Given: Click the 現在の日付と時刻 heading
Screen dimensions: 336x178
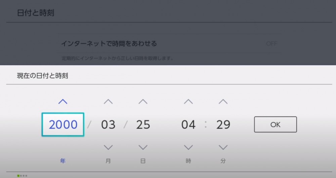Looking at the screenshot, I should [x=42, y=76].
